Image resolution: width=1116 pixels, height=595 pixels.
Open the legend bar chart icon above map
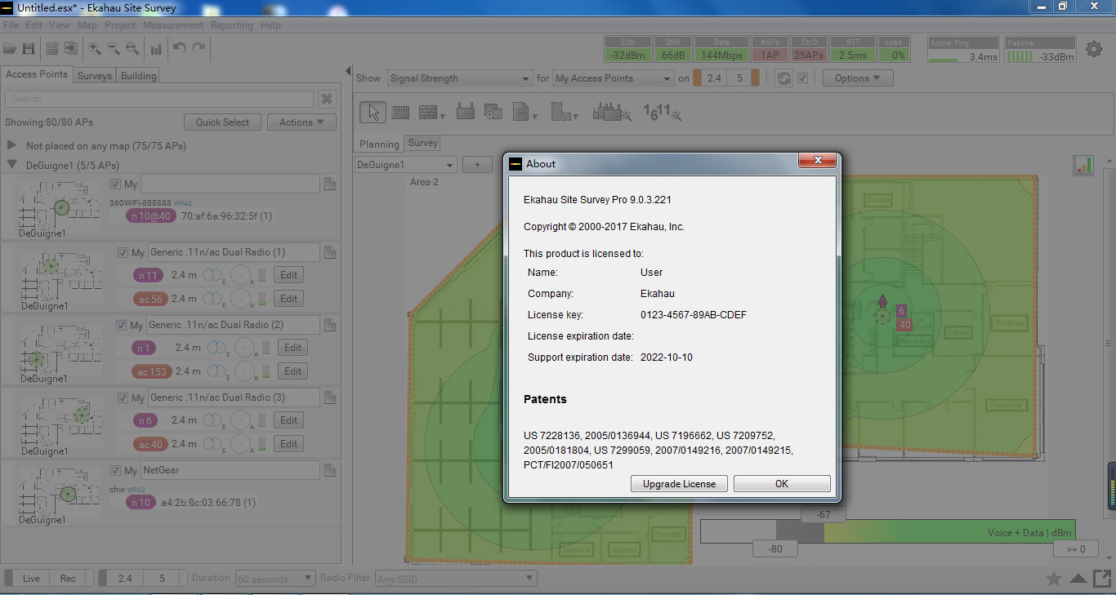(1083, 165)
